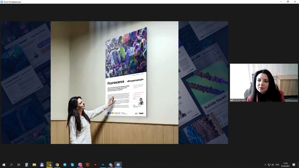Open the orange shield app in taskbar
Screen dimensions: 299x168
88,165
